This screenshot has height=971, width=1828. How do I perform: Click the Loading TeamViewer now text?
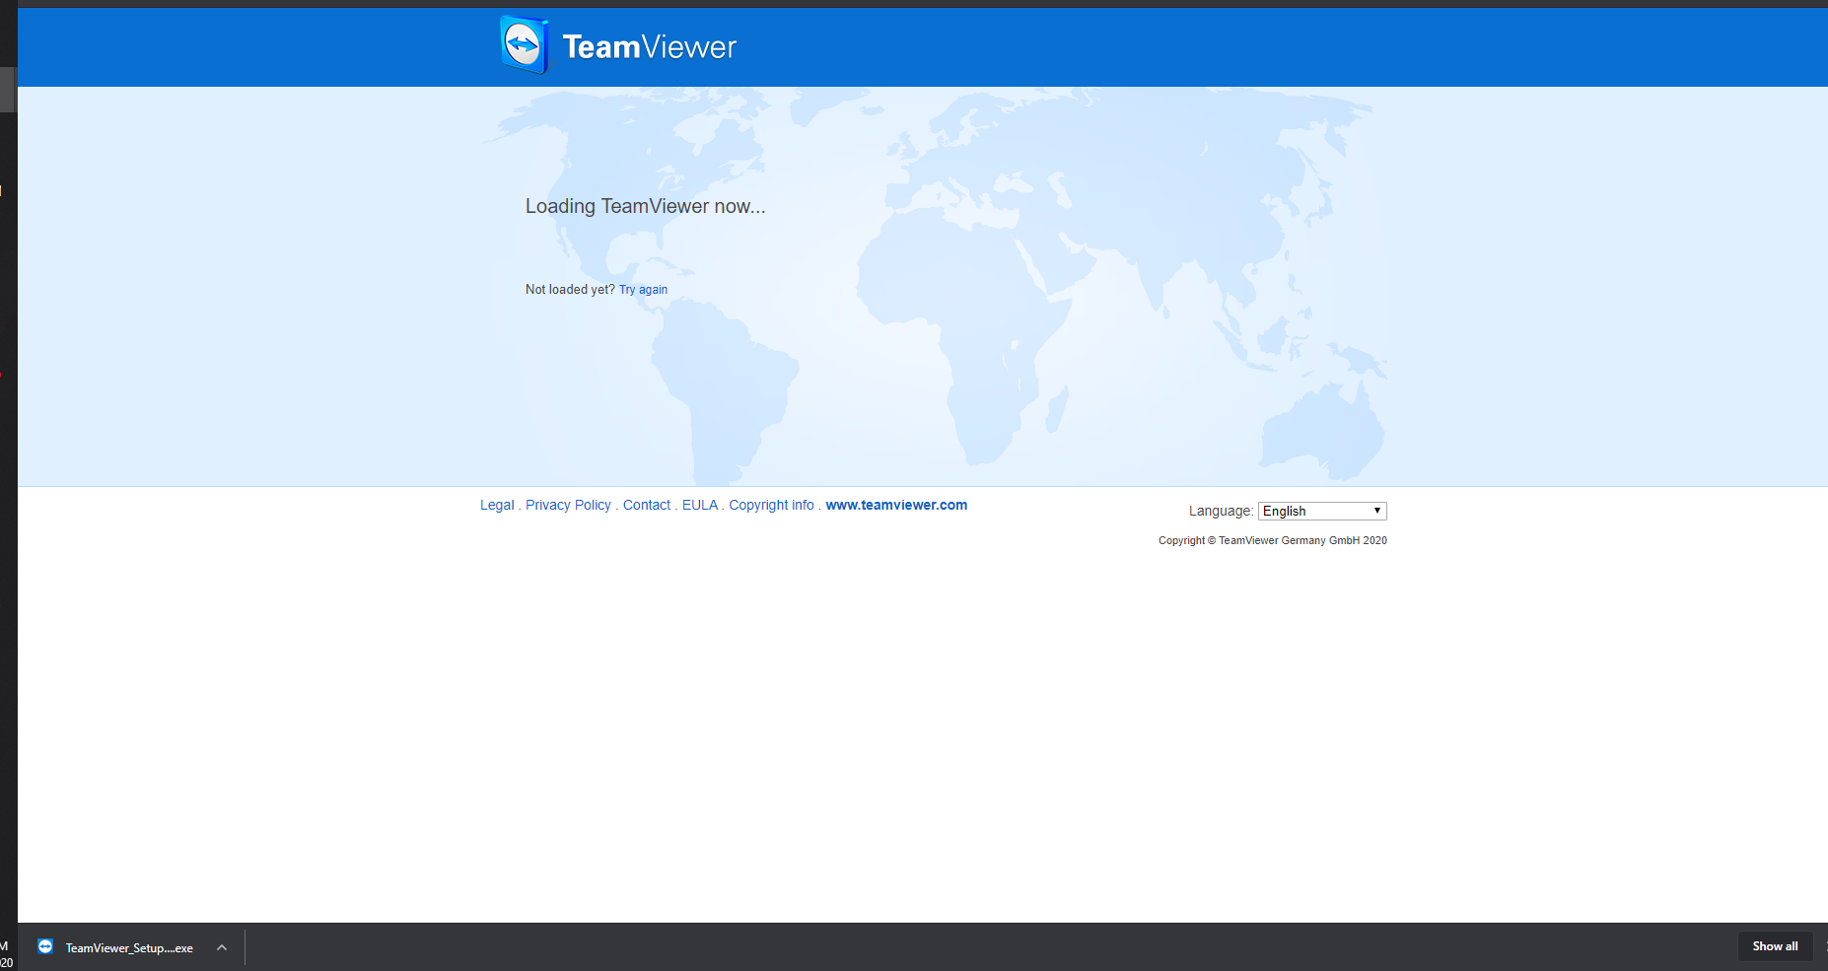point(645,206)
